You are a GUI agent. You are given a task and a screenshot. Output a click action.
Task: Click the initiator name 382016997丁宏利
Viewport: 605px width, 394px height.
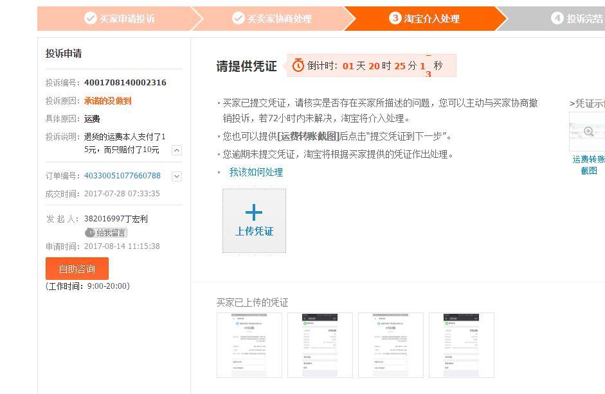[x=116, y=219]
